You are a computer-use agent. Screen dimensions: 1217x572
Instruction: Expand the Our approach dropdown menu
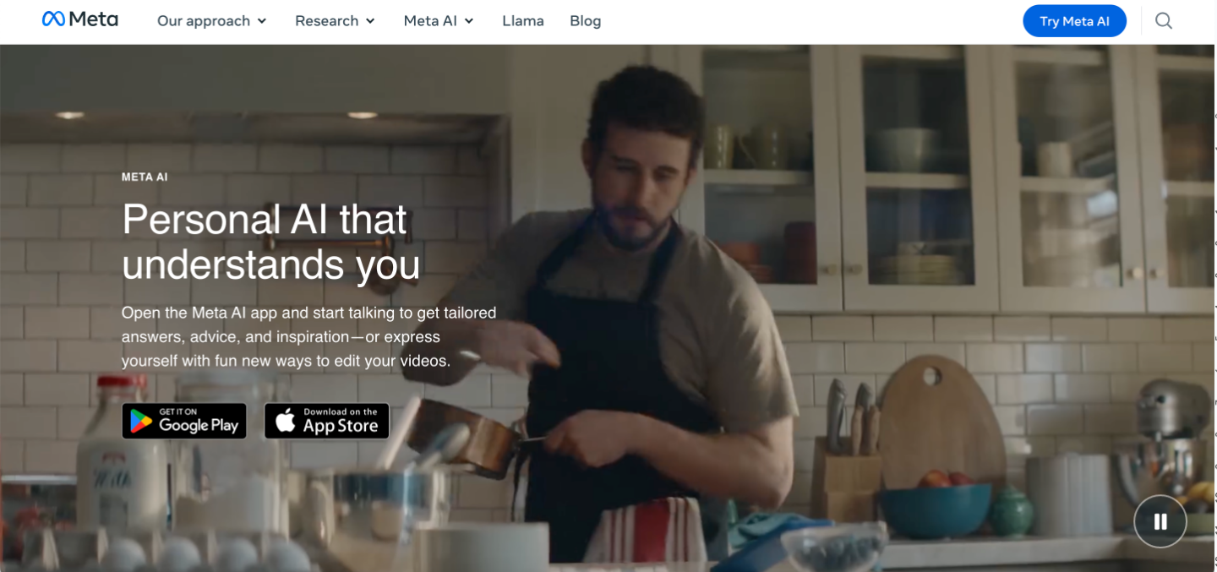pos(212,21)
